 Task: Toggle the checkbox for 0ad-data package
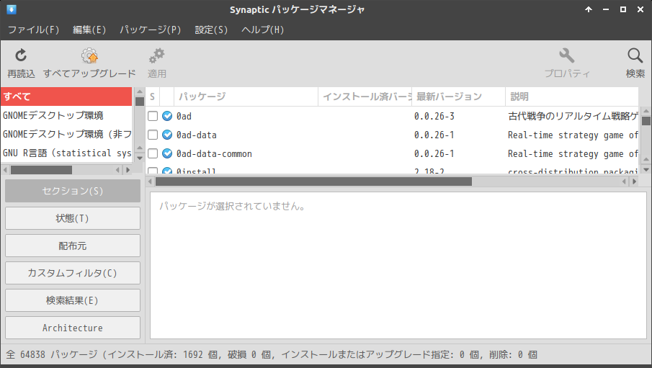tap(153, 135)
